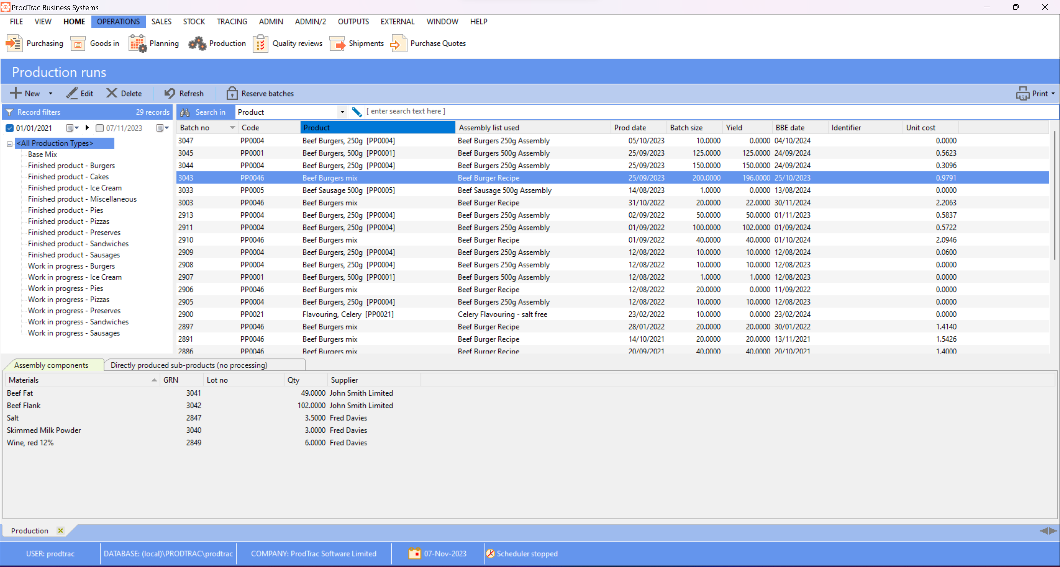Click the search binoculars icon
The height and width of the screenshot is (567, 1060).
(185, 111)
